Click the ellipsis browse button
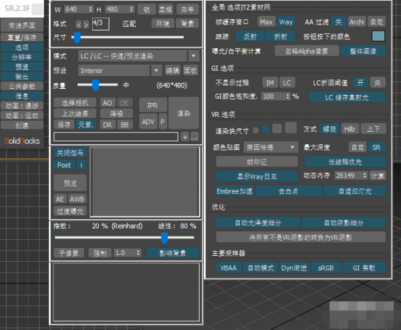 point(194,137)
